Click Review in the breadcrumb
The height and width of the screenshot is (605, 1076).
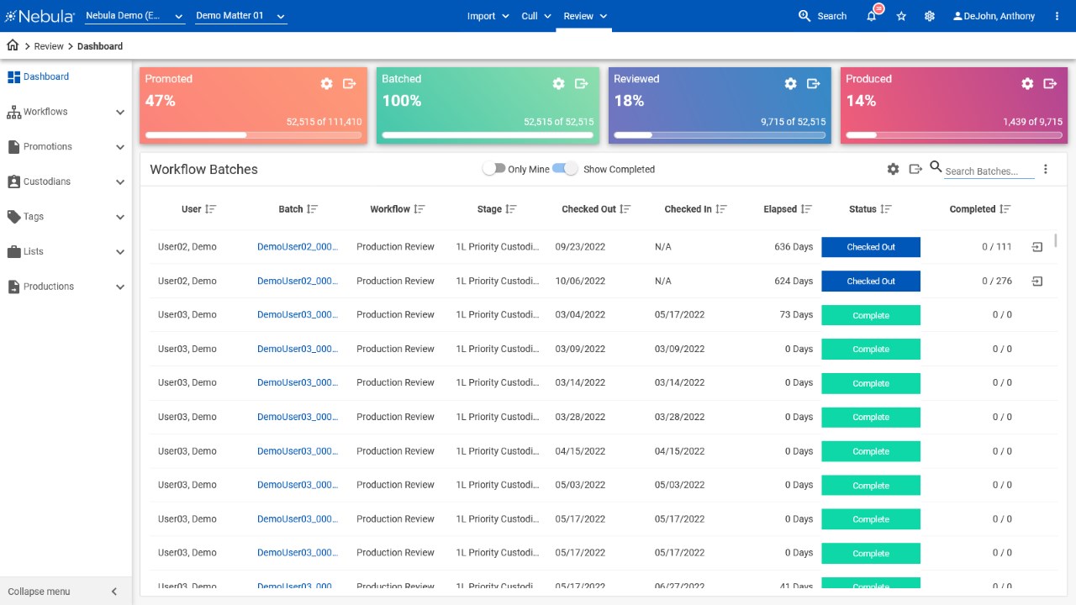pos(49,46)
